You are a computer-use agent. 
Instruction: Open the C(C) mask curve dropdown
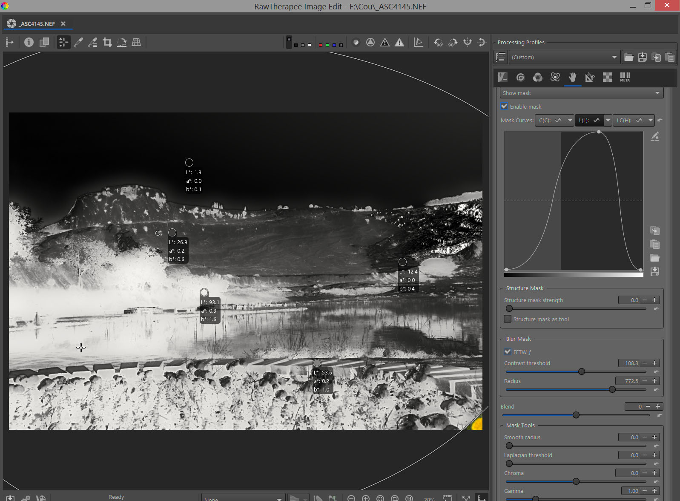click(x=570, y=121)
